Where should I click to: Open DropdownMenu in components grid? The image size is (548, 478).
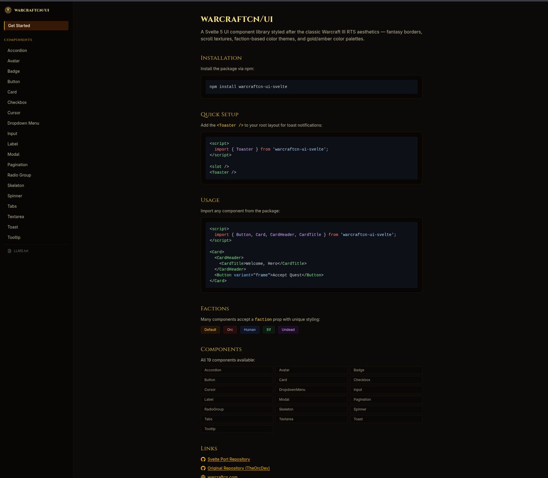tap(311, 390)
